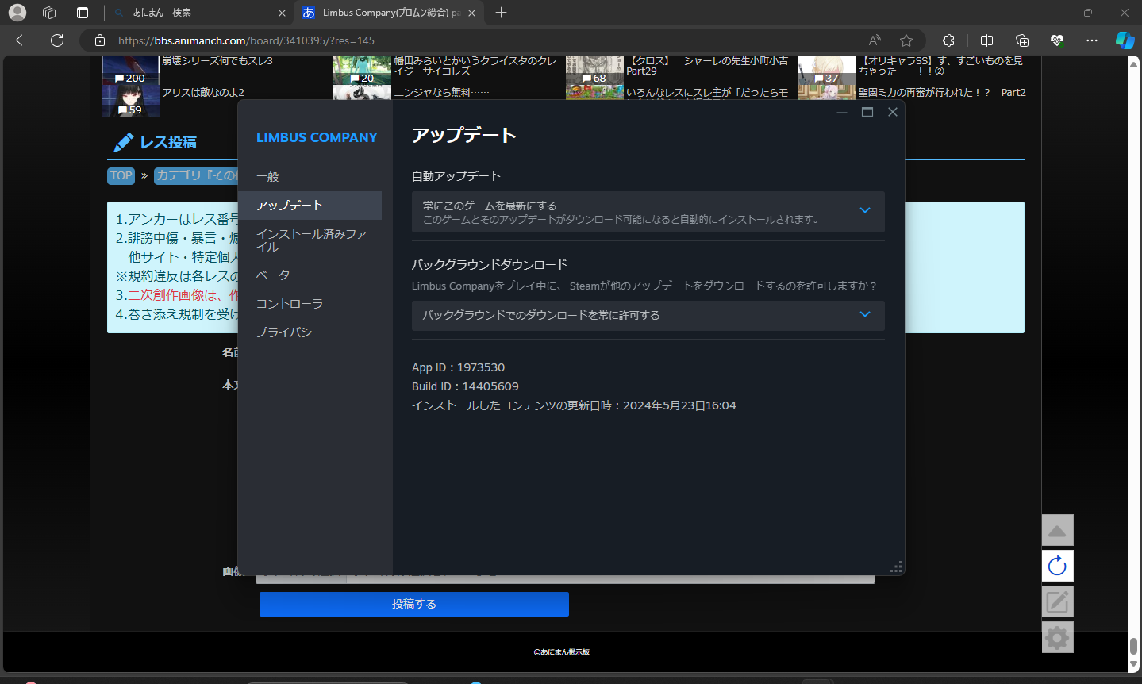
Task: Open the collections icon
Action: [1022, 40]
